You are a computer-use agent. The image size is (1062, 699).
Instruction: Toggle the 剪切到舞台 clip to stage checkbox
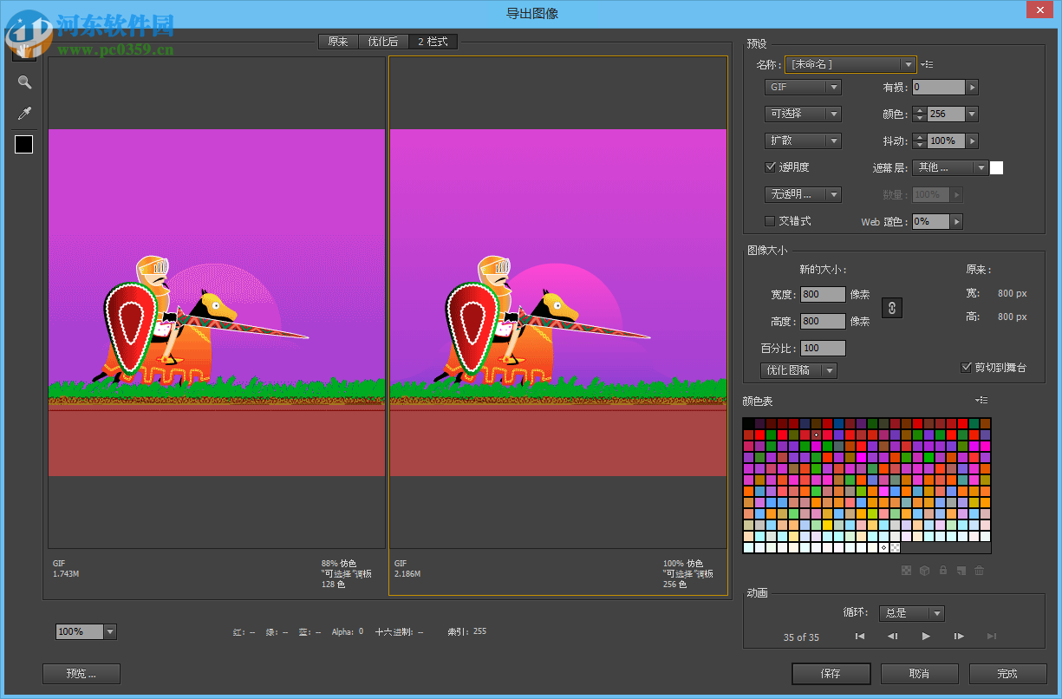click(966, 367)
